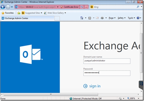This screenshot has width=144, height=101.
Task: Click the browser Back arrow button
Action: 3,7
